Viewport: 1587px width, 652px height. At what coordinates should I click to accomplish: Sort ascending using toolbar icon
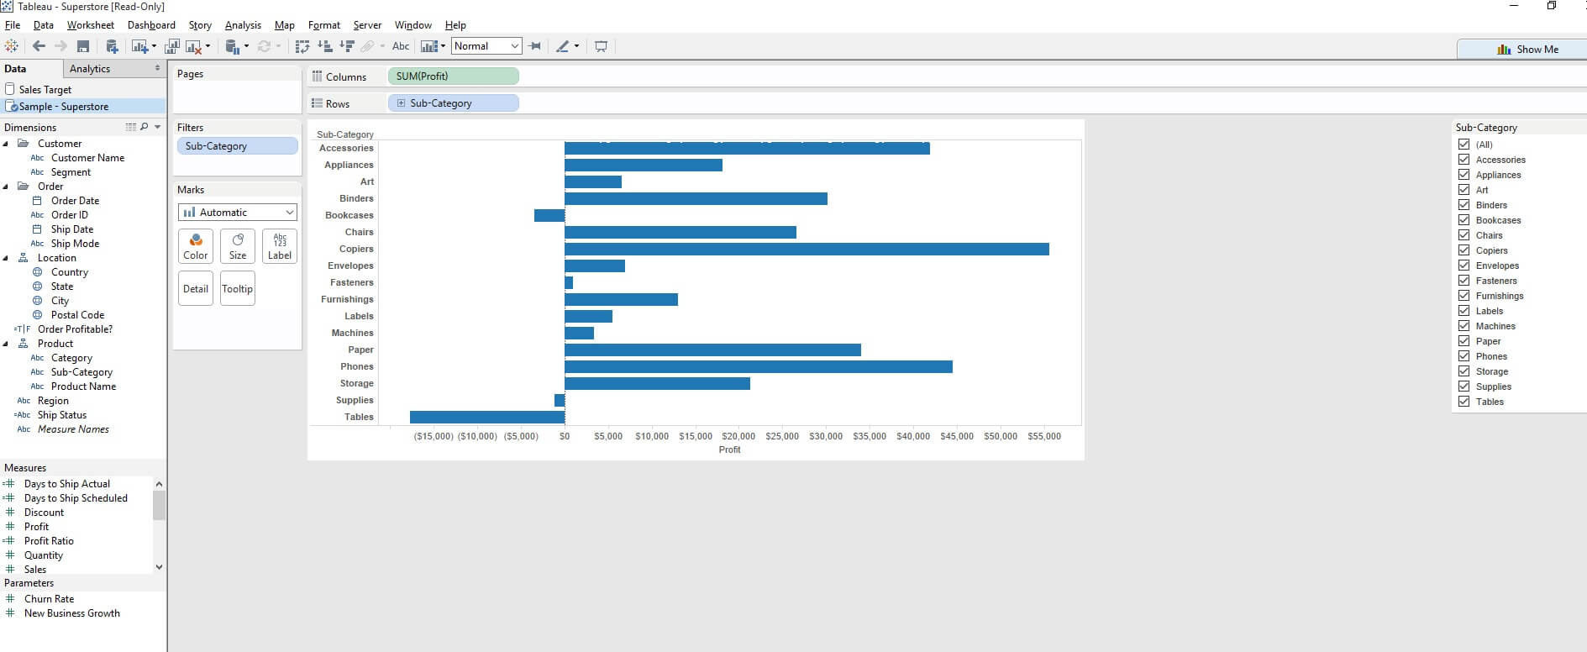pos(324,46)
